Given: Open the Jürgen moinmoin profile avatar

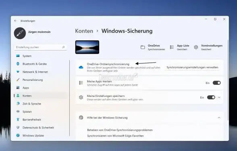Looking at the screenshot, I should coord(20,33).
